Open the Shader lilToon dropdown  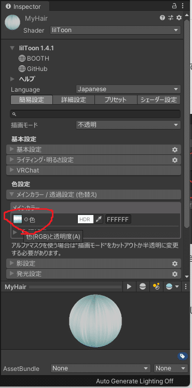(115, 30)
